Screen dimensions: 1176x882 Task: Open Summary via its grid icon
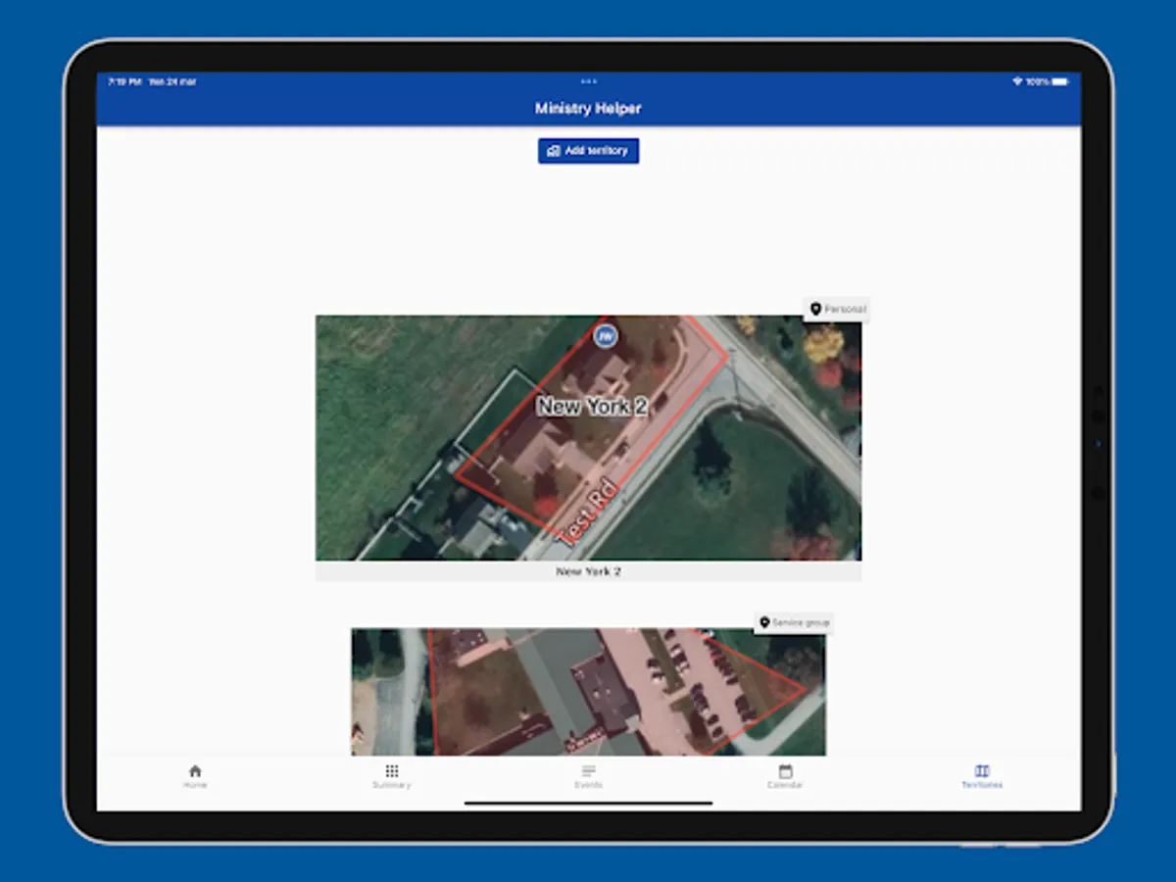(392, 771)
